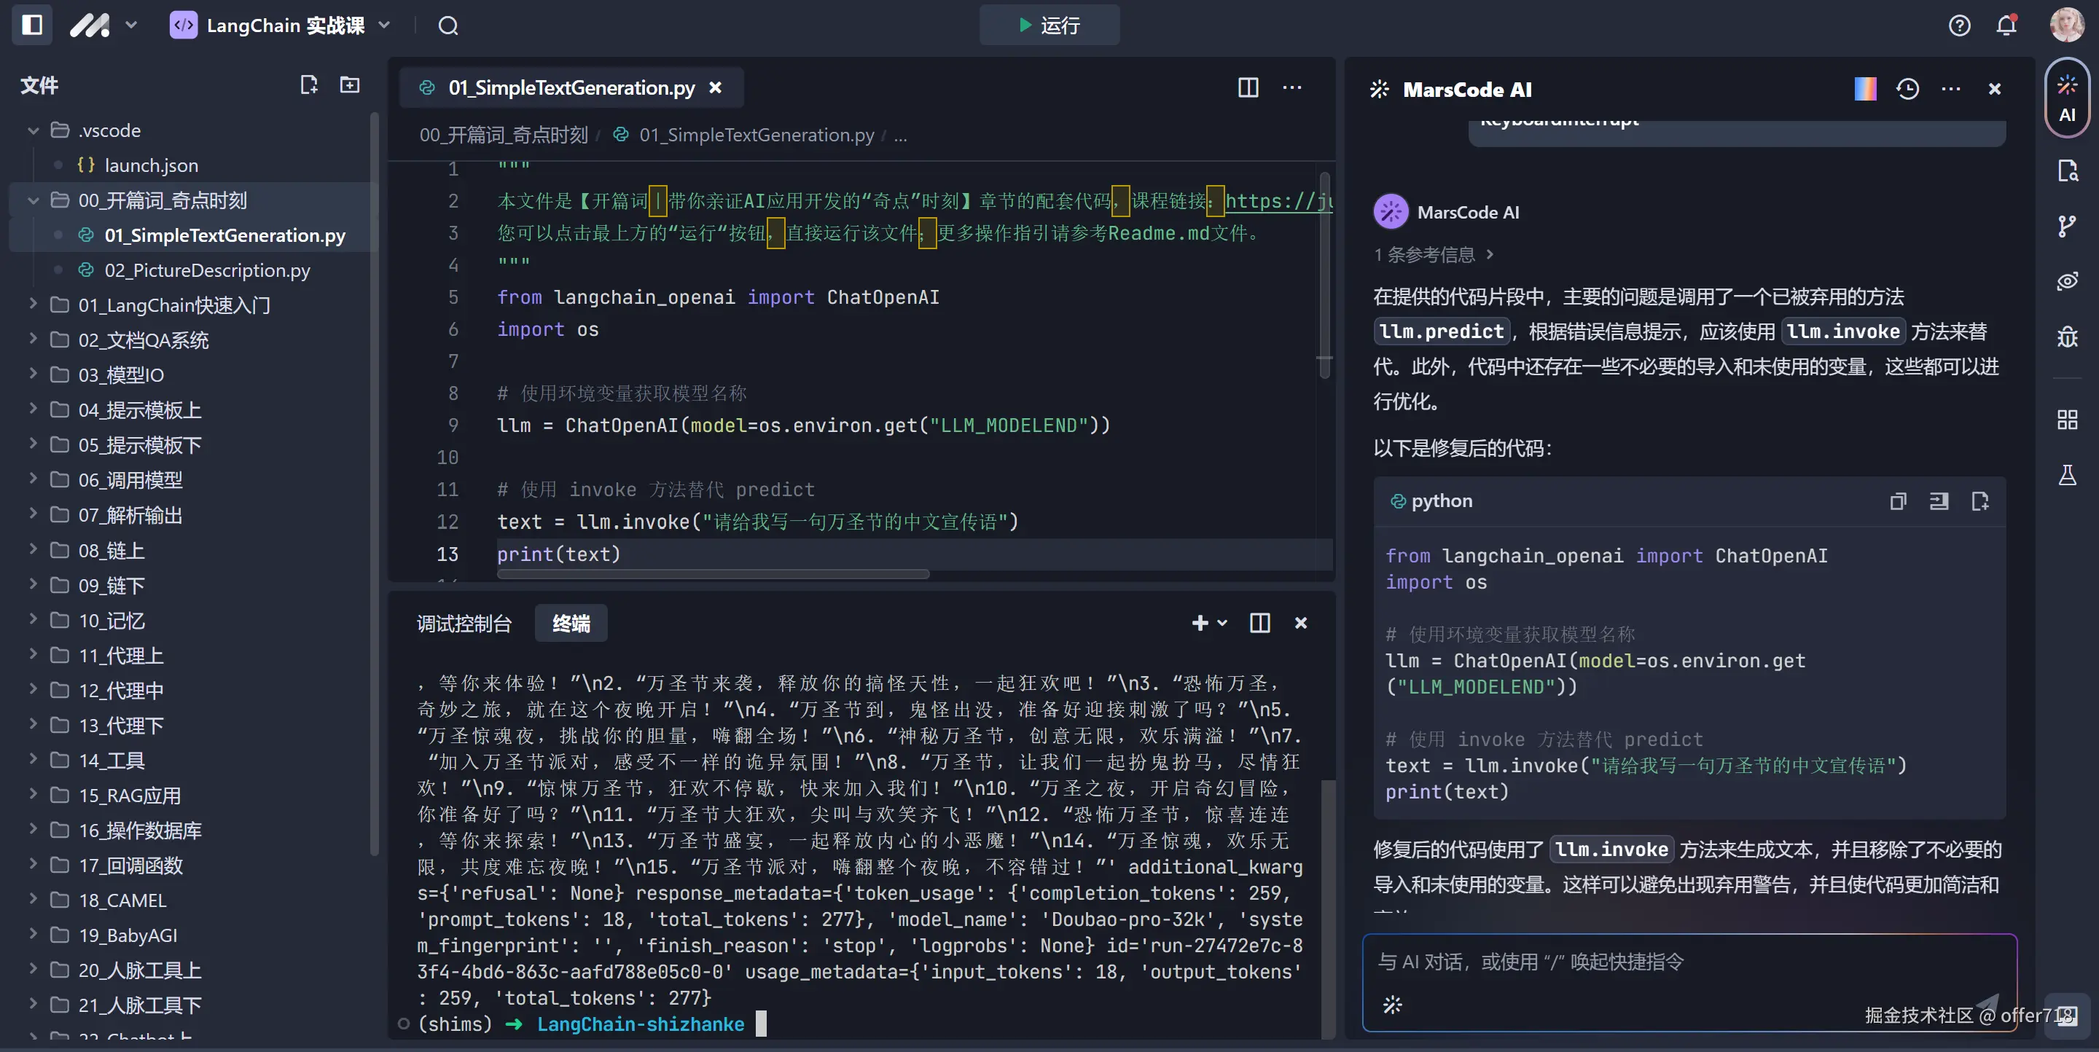The image size is (2099, 1052).
Task: Open the source control branch icon in right sidebar
Action: pos(2066,226)
